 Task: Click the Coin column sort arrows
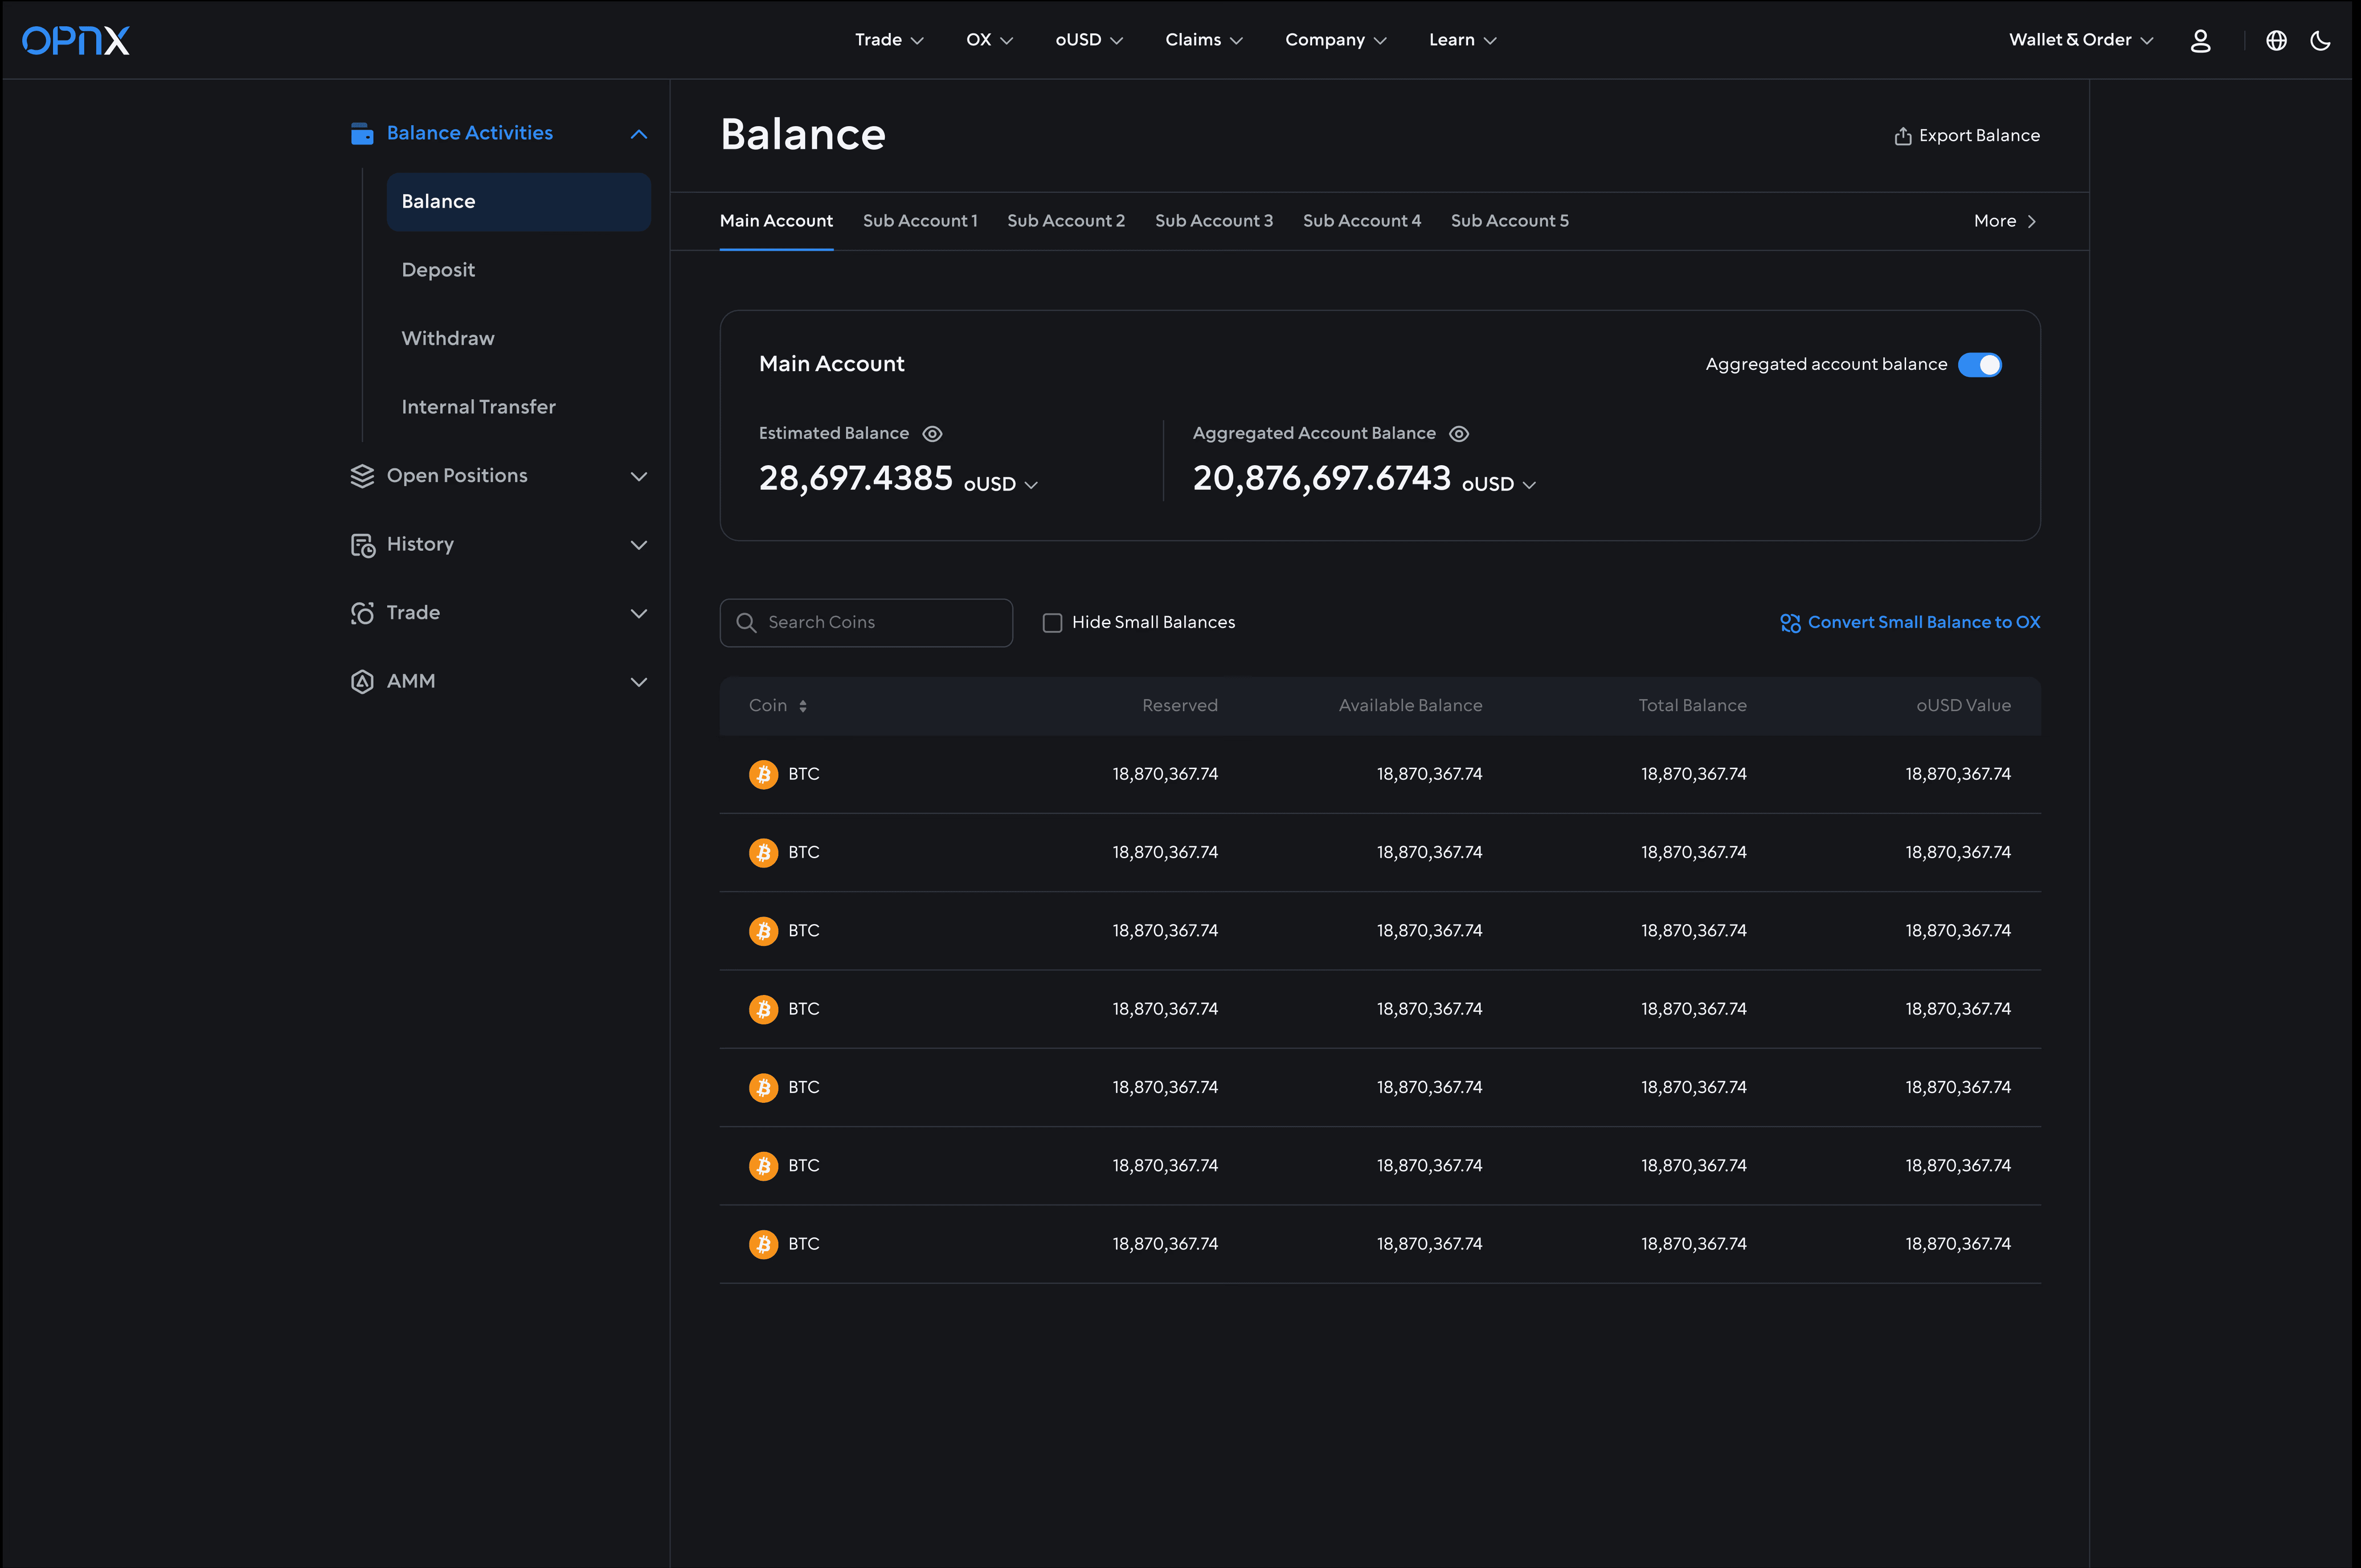click(x=803, y=706)
